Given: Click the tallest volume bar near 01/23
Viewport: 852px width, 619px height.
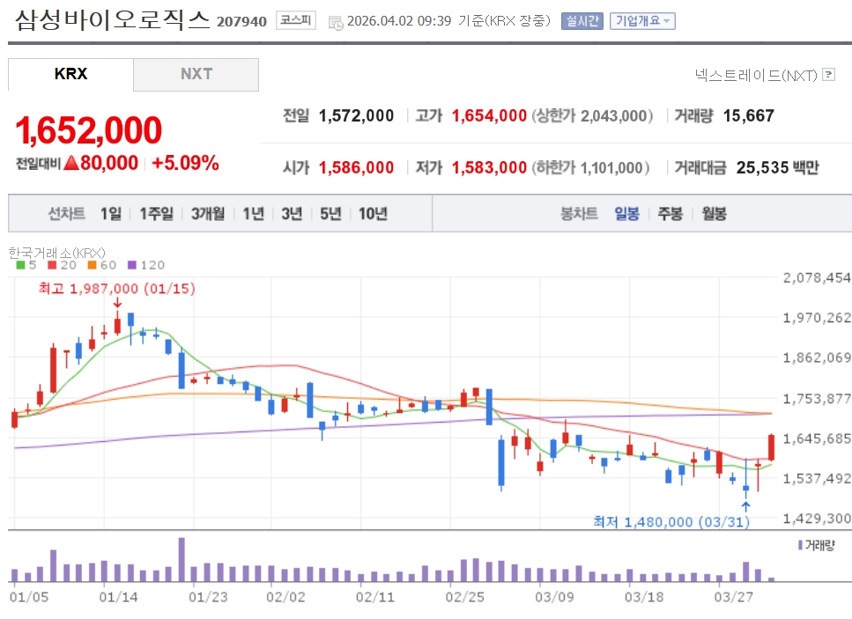Looking at the screenshot, I should 182,559.
